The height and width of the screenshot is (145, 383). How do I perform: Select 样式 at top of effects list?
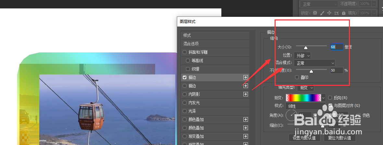(215, 35)
